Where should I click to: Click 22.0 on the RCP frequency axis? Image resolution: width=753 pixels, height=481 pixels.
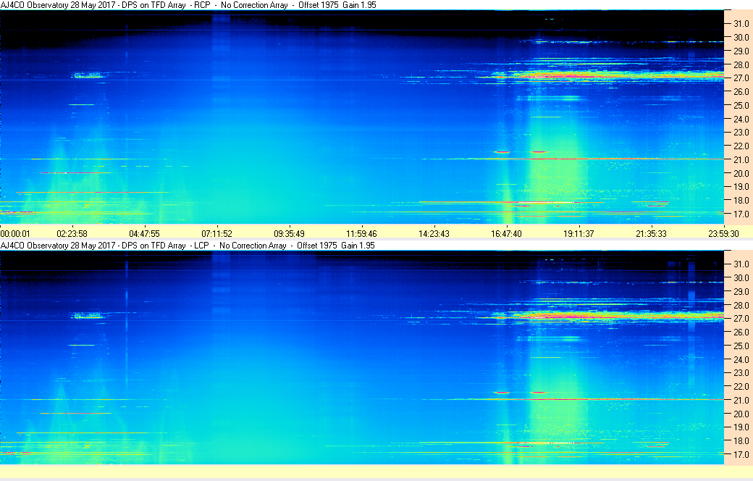click(x=741, y=146)
